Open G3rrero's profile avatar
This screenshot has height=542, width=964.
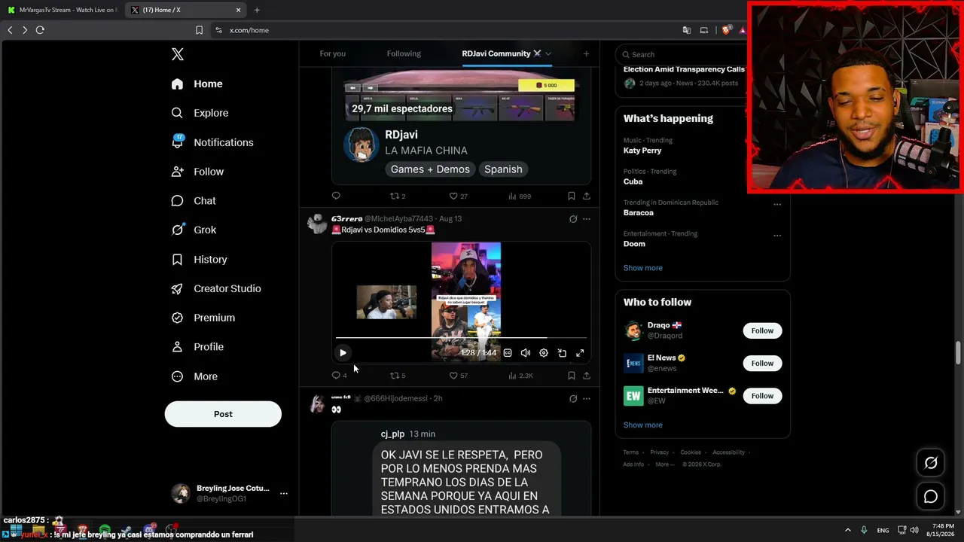tap(317, 224)
